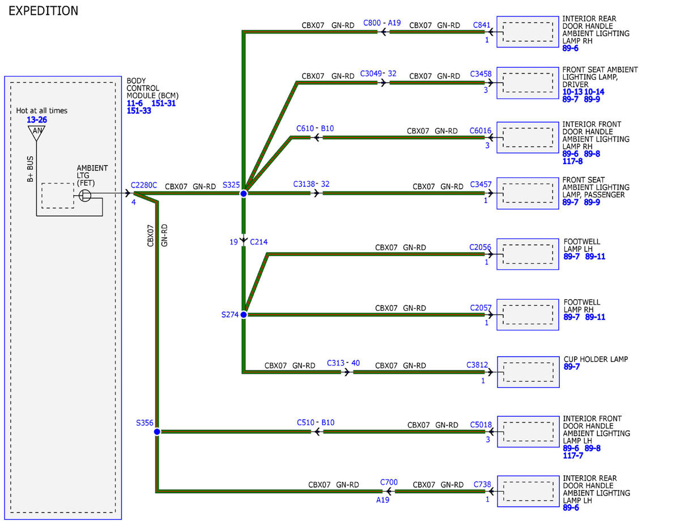Open 89-11 reference under Footwell Lamp LH
680x525 pixels.
click(x=596, y=257)
